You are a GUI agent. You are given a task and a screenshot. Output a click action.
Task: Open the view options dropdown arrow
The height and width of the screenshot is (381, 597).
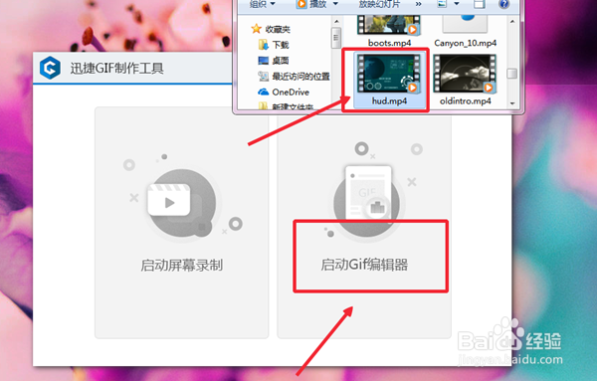[x=457, y=4]
